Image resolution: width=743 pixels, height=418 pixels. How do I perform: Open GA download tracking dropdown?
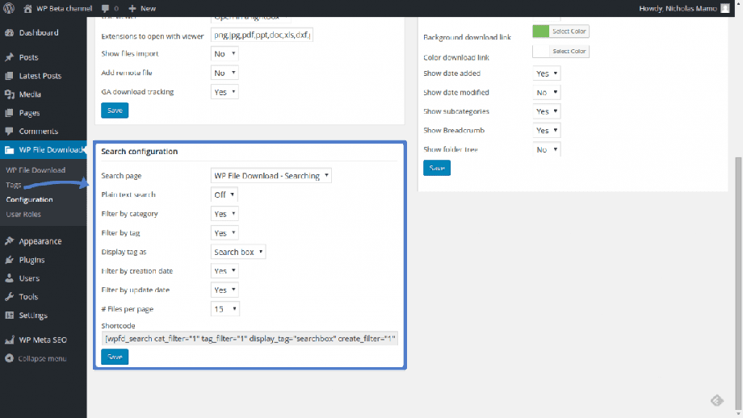(225, 92)
